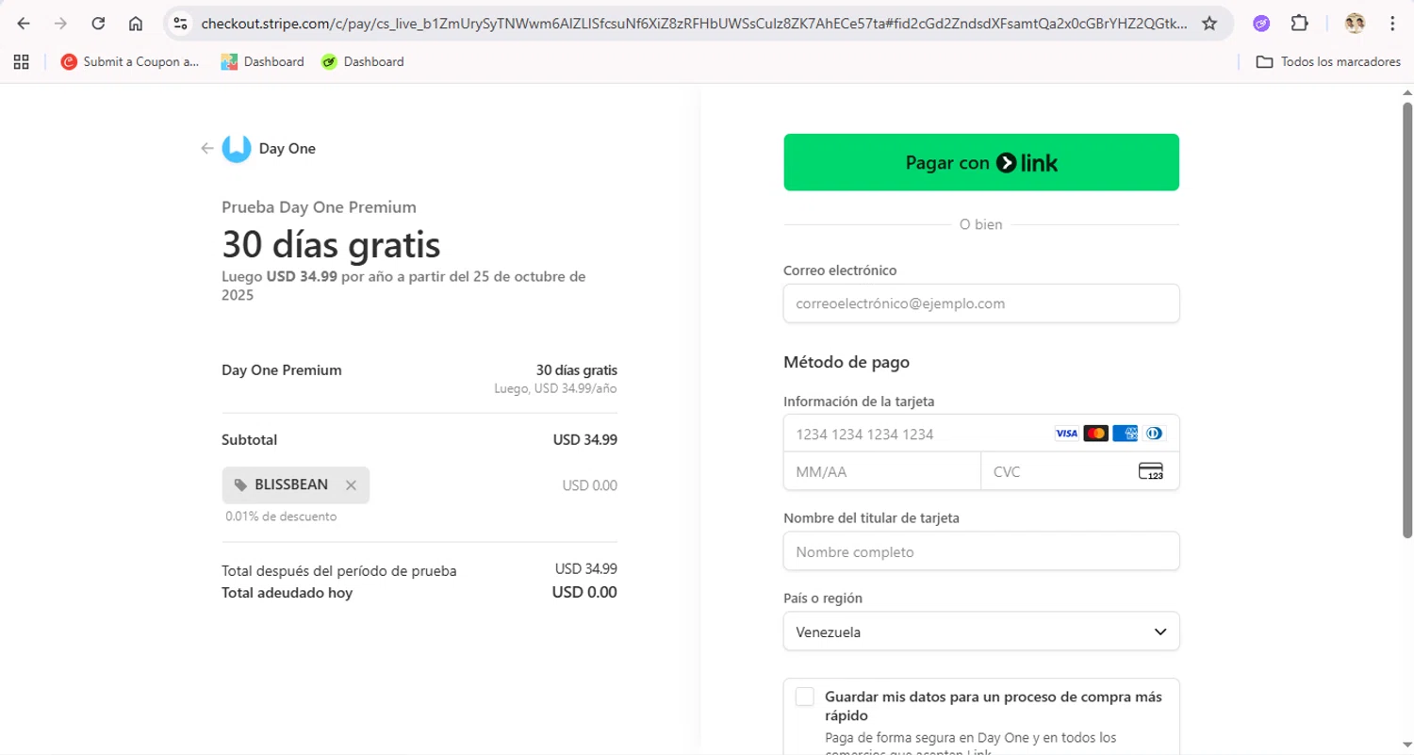Click the Diners Club card icon
Viewport: 1414px width, 755px height.
tap(1154, 434)
